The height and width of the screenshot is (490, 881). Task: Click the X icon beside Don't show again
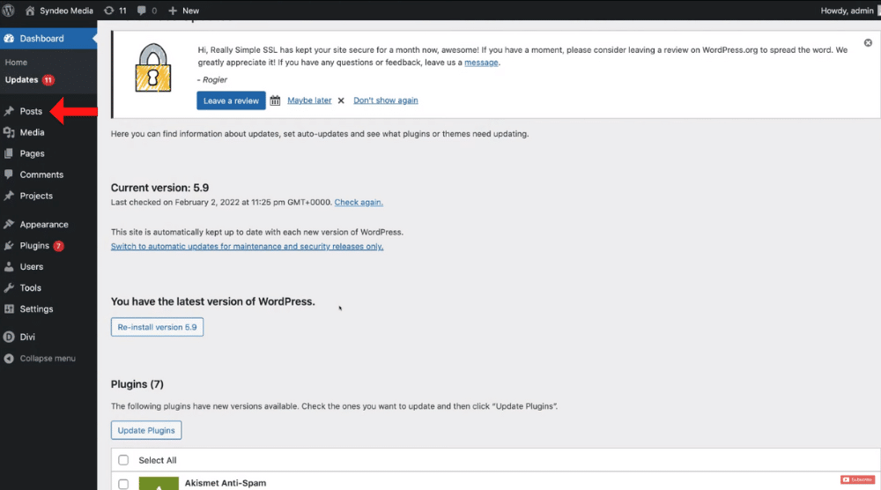point(341,100)
